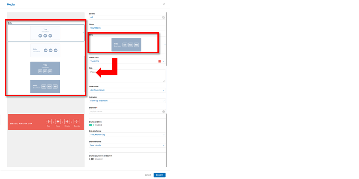Click the Confirm button
Image resolution: width=359 pixels, height=179 pixels.
coord(159,175)
